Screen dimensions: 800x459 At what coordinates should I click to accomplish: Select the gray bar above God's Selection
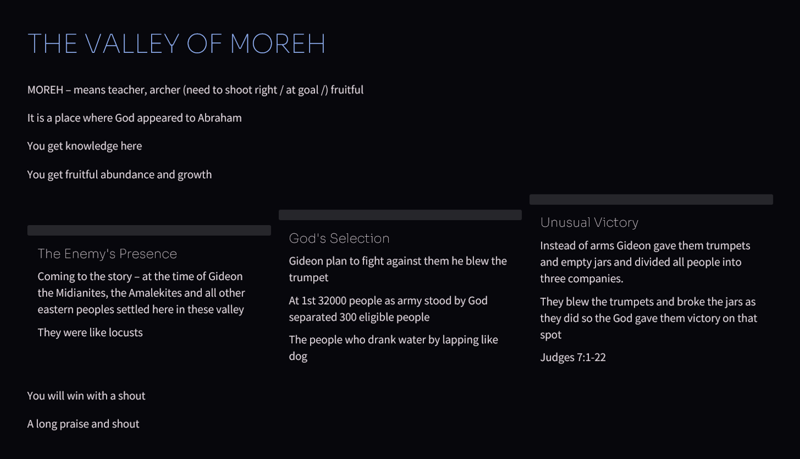(400, 214)
